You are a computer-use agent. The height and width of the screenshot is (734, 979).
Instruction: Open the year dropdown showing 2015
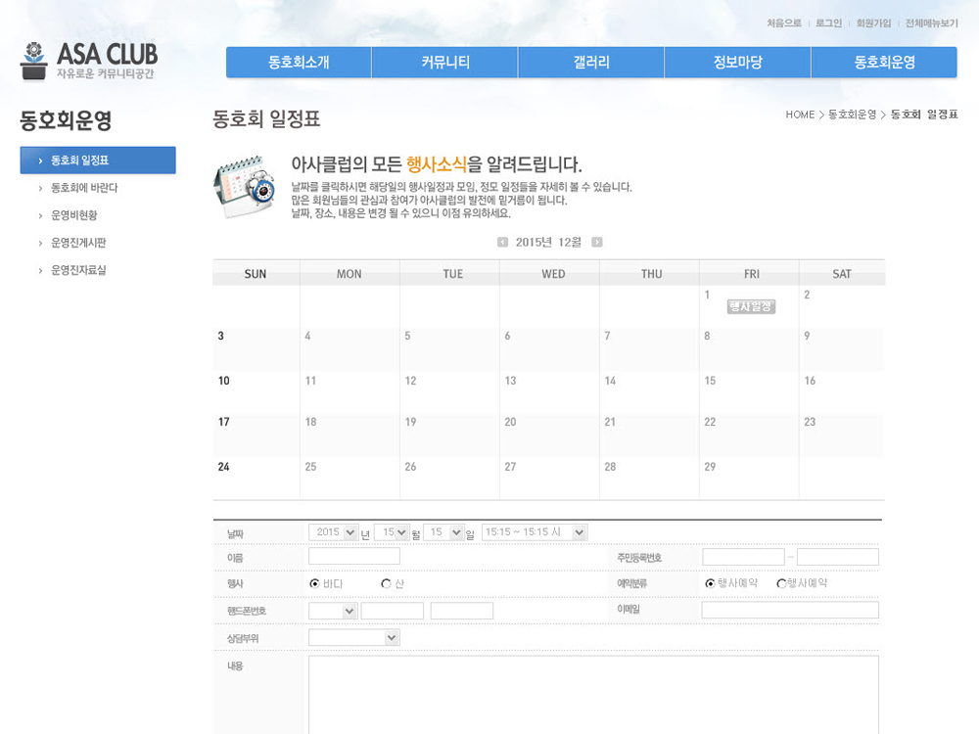(334, 532)
